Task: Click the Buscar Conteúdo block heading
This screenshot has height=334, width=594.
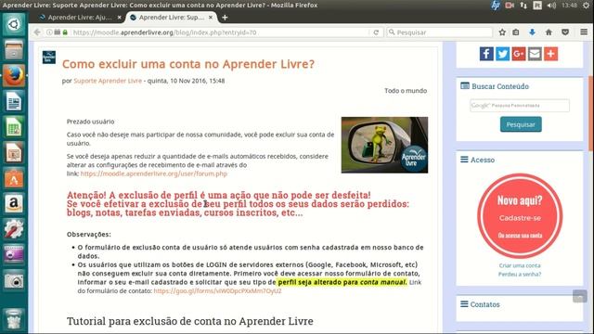Action: click(500, 86)
